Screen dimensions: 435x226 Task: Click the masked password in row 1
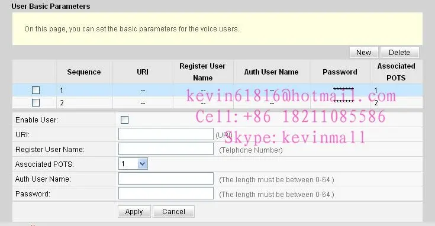[x=343, y=89]
